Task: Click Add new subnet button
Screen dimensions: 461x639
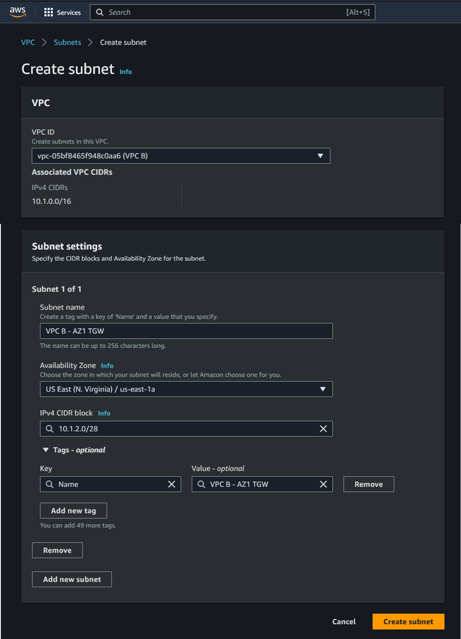Action: 72,579
